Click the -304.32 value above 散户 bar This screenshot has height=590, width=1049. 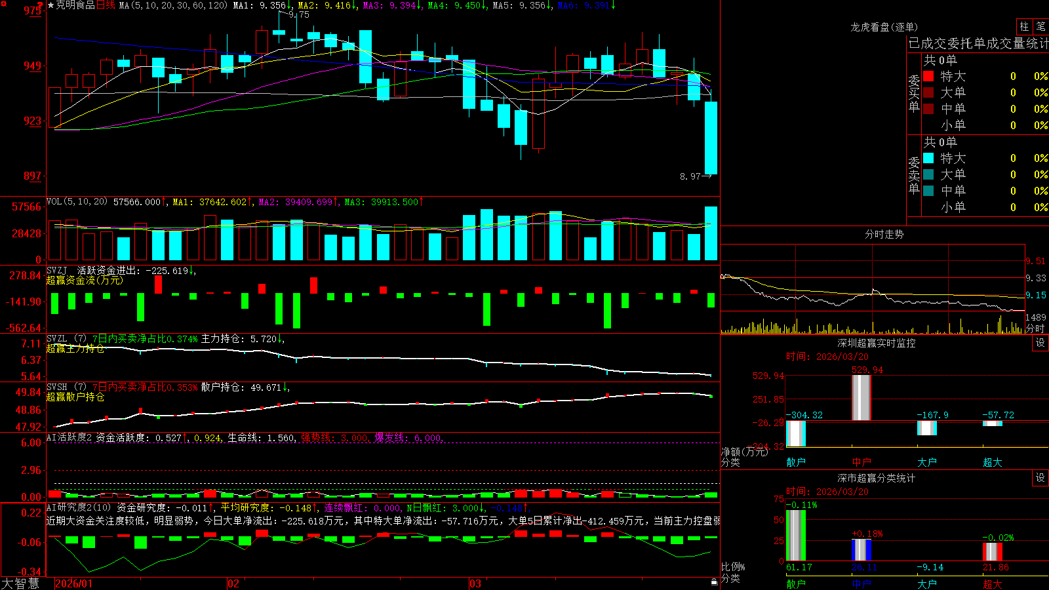pyautogui.click(x=804, y=415)
